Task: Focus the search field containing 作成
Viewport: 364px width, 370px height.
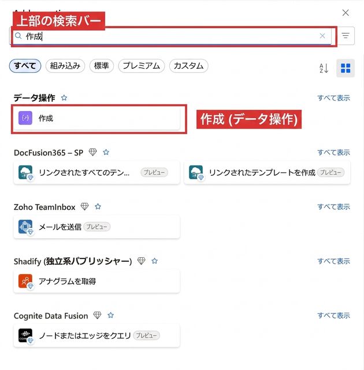Action: pos(172,36)
